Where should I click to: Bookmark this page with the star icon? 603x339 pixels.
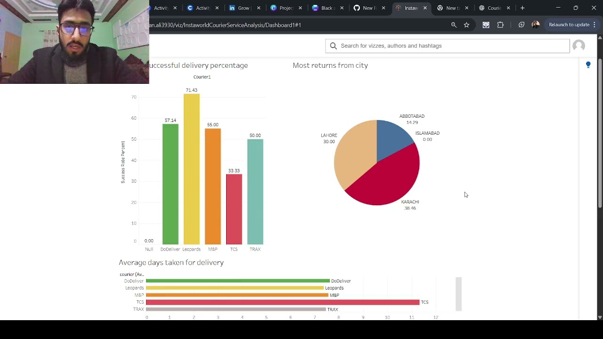point(466,25)
